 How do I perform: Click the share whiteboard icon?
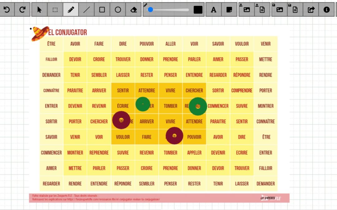(311, 10)
